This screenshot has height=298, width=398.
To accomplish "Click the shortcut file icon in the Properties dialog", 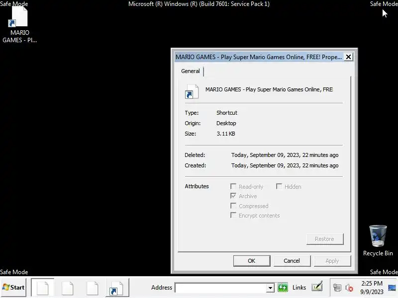I will tap(192, 91).
